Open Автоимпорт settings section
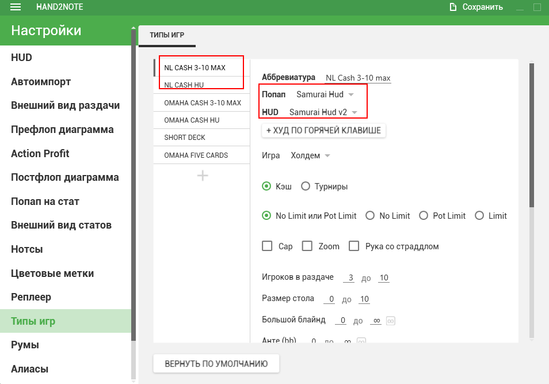Screen dimensions: 549x384 tap(66, 82)
